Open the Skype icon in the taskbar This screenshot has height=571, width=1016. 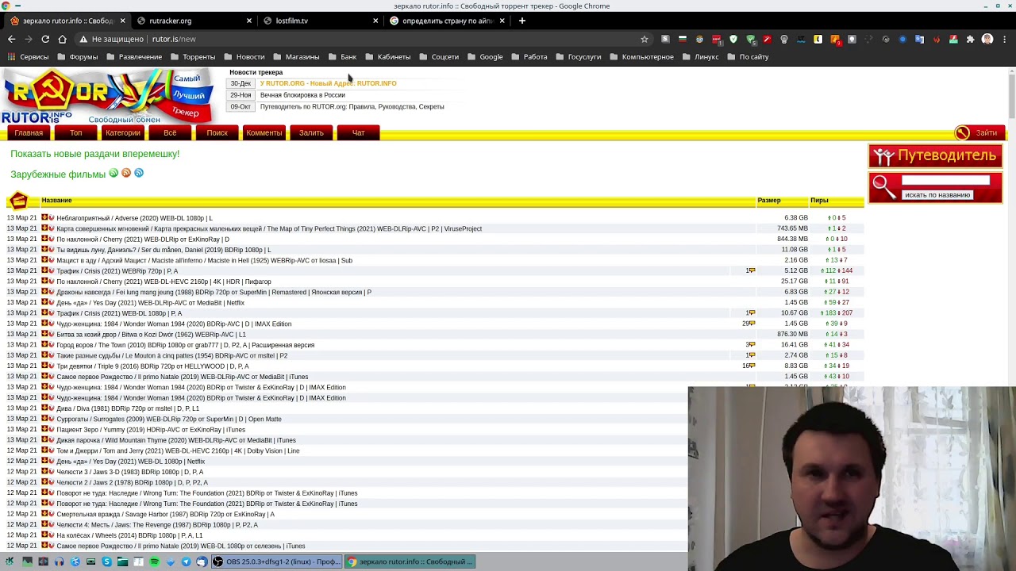[x=106, y=561]
